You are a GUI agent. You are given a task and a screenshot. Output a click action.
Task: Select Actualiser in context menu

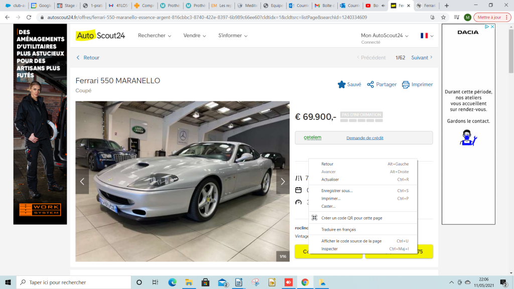pos(363,180)
